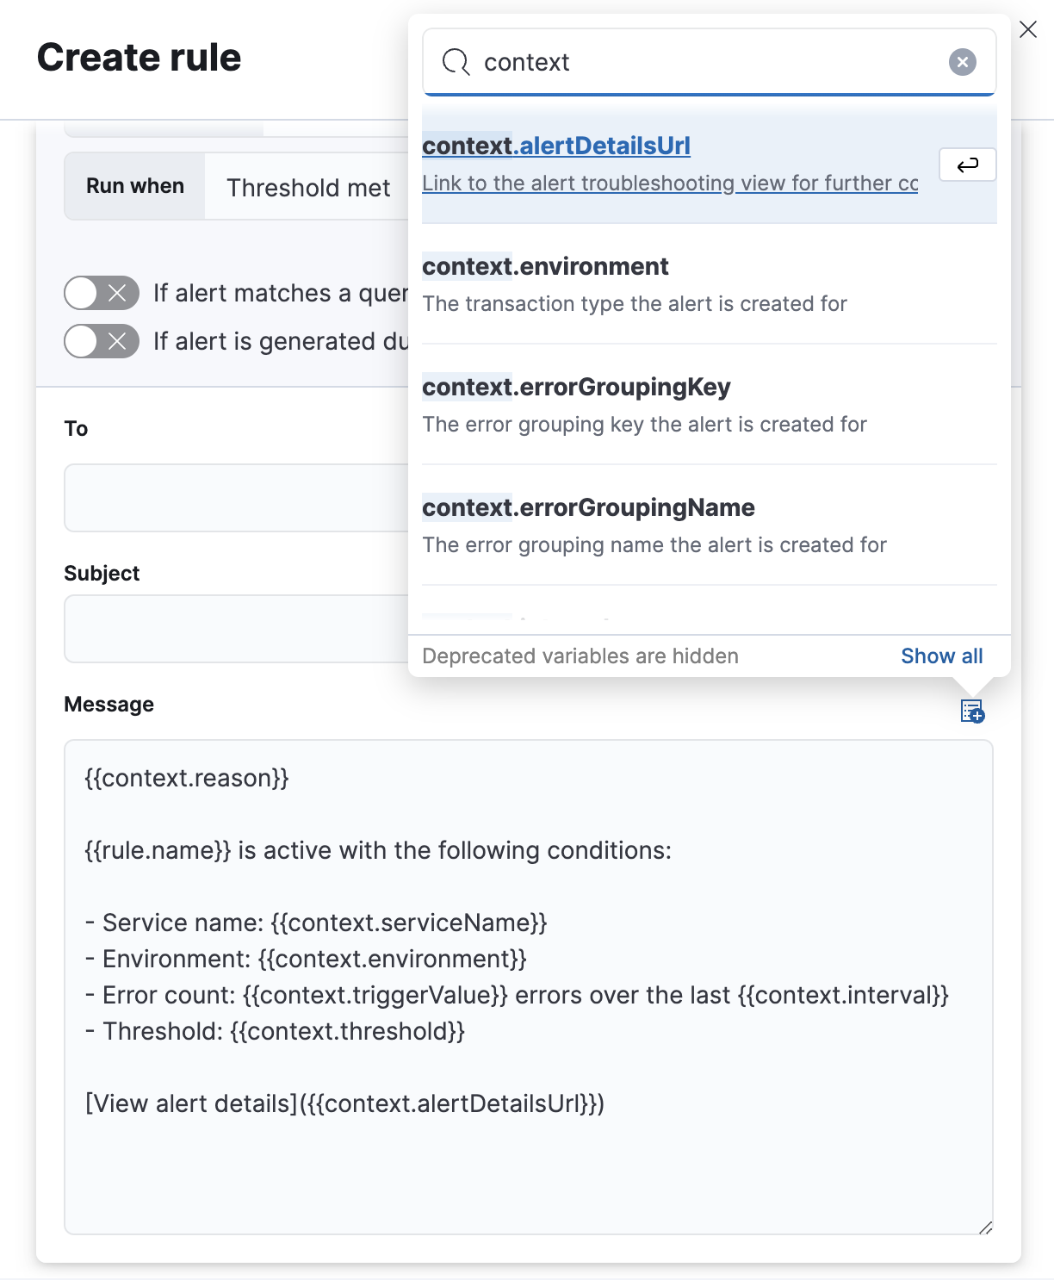Choose context.errorGroupingKey variable entry
1054x1280 pixels.
pyautogui.click(x=576, y=387)
